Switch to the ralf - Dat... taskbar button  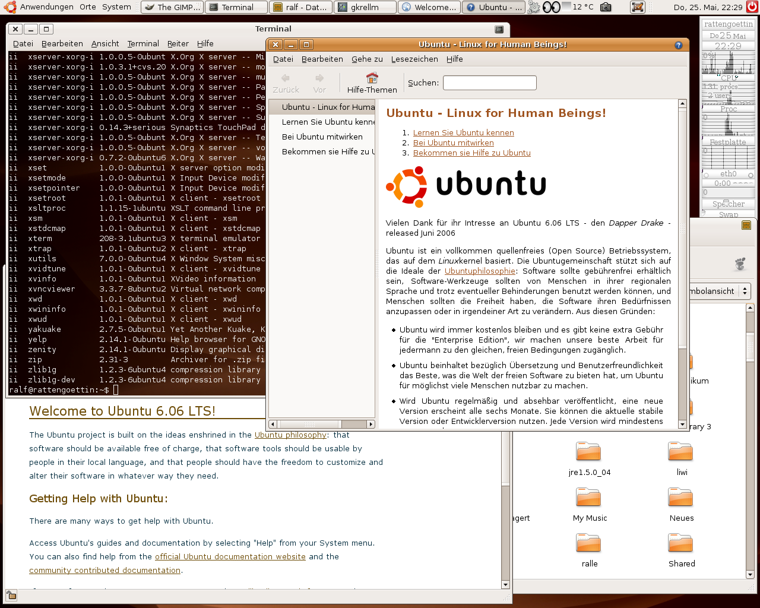[301, 7]
